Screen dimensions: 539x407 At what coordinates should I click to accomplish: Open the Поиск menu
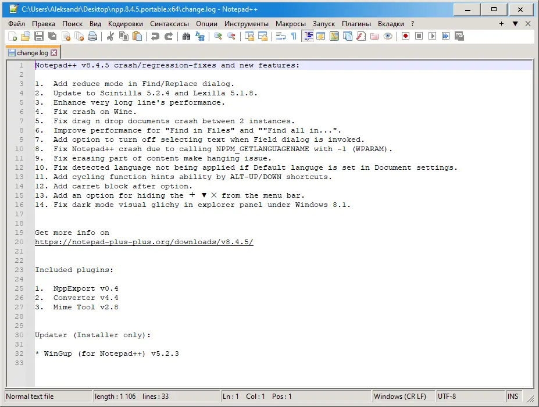(x=72, y=24)
